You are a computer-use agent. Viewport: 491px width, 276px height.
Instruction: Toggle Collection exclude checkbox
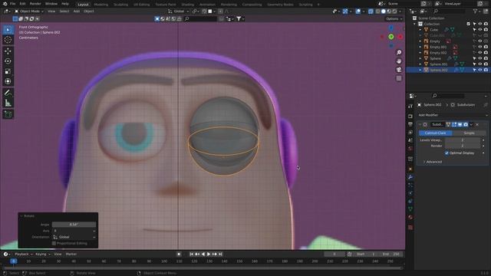pyautogui.click(x=469, y=24)
